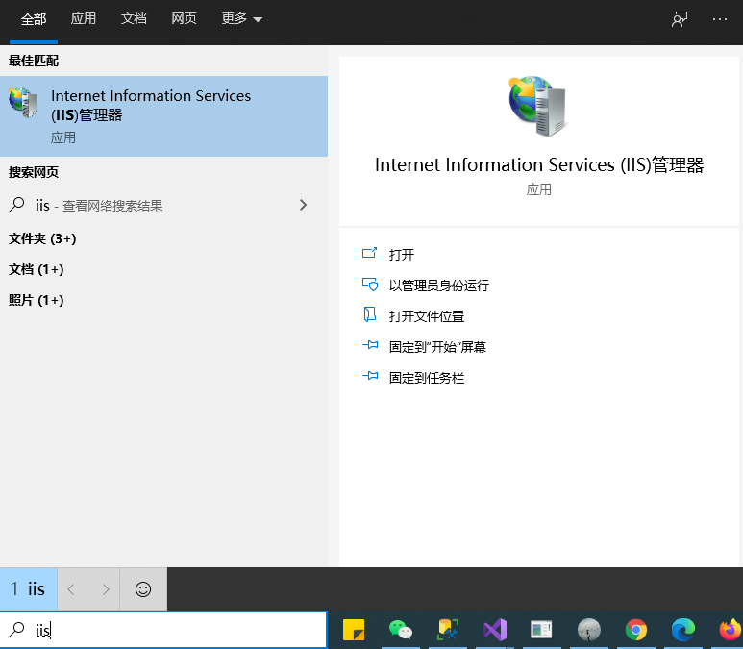Select the IIS管理器 best match result
Screen dimensions: 743x649
click(x=164, y=116)
